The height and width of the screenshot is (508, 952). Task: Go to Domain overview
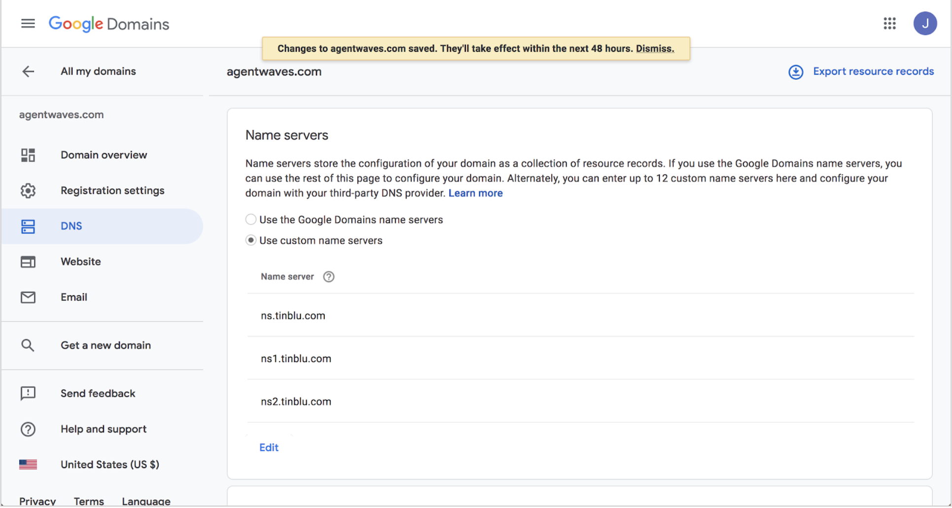104,155
